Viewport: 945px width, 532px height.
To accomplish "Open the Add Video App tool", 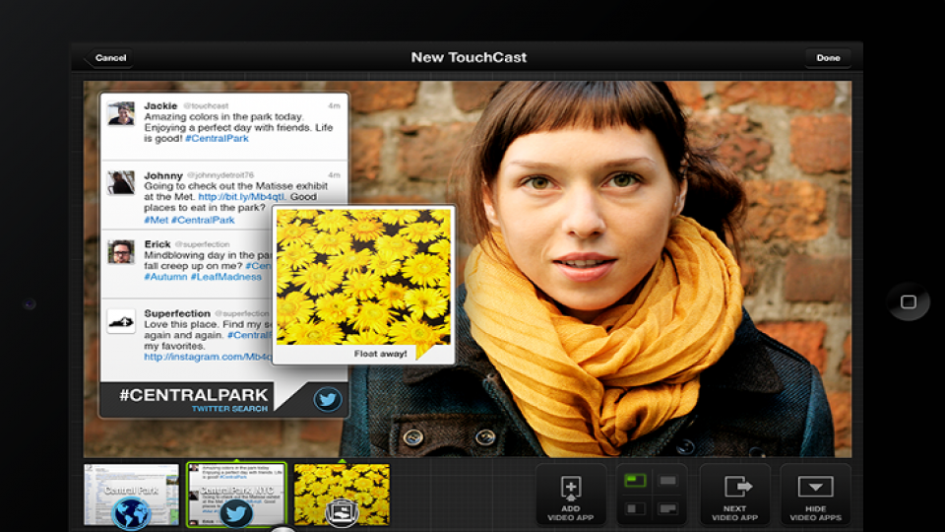I will click(x=571, y=495).
